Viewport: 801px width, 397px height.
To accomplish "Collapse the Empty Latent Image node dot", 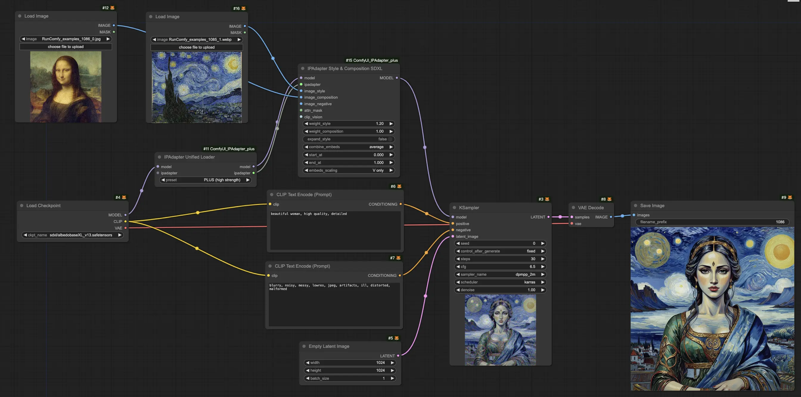I will pos(304,346).
